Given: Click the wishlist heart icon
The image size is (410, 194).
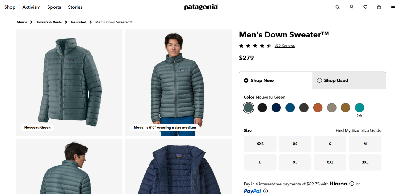Looking at the screenshot, I should point(365,7).
